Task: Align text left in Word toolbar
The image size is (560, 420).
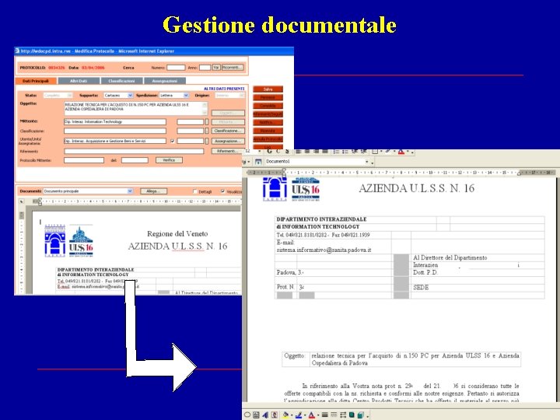Action: pyautogui.click(x=299, y=152)
